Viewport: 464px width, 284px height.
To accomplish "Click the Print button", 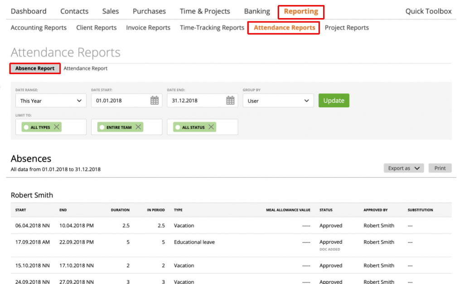I will tap(440, 168).
